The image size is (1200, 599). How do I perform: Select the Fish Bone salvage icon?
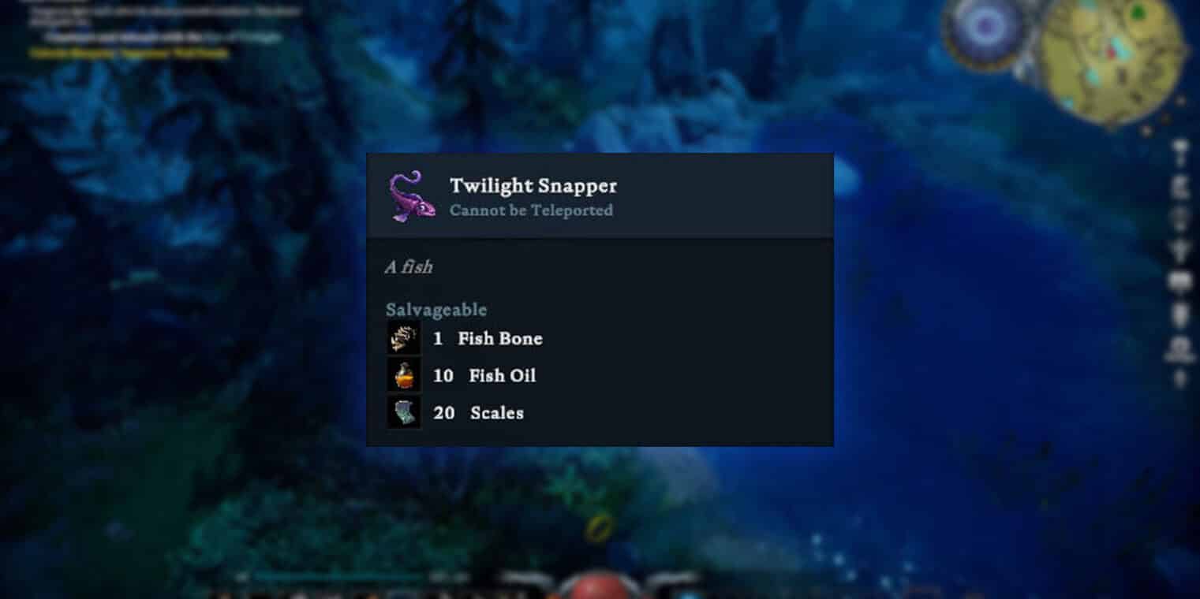tap(404, 338)
